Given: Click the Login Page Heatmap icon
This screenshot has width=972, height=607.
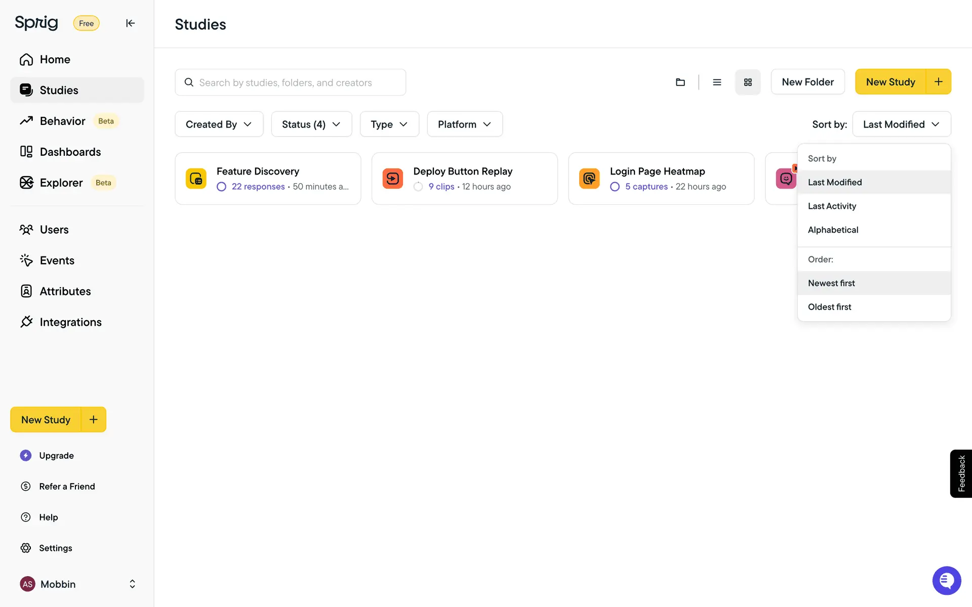Looking at the screenshot, I should 589,179.
